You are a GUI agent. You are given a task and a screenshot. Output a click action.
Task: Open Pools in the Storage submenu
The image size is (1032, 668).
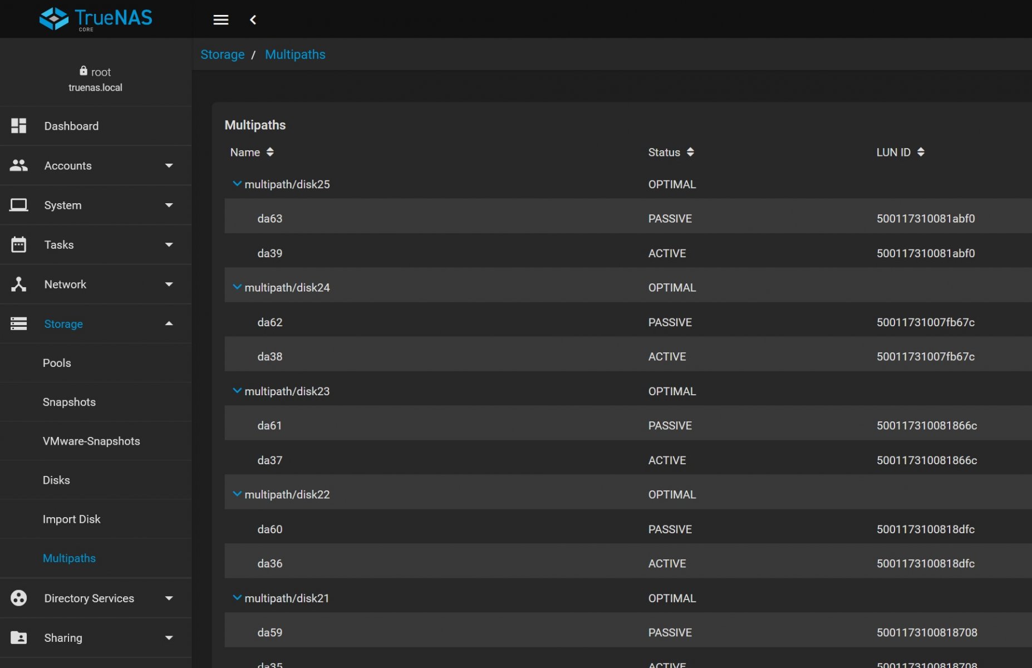pos(57,362)
